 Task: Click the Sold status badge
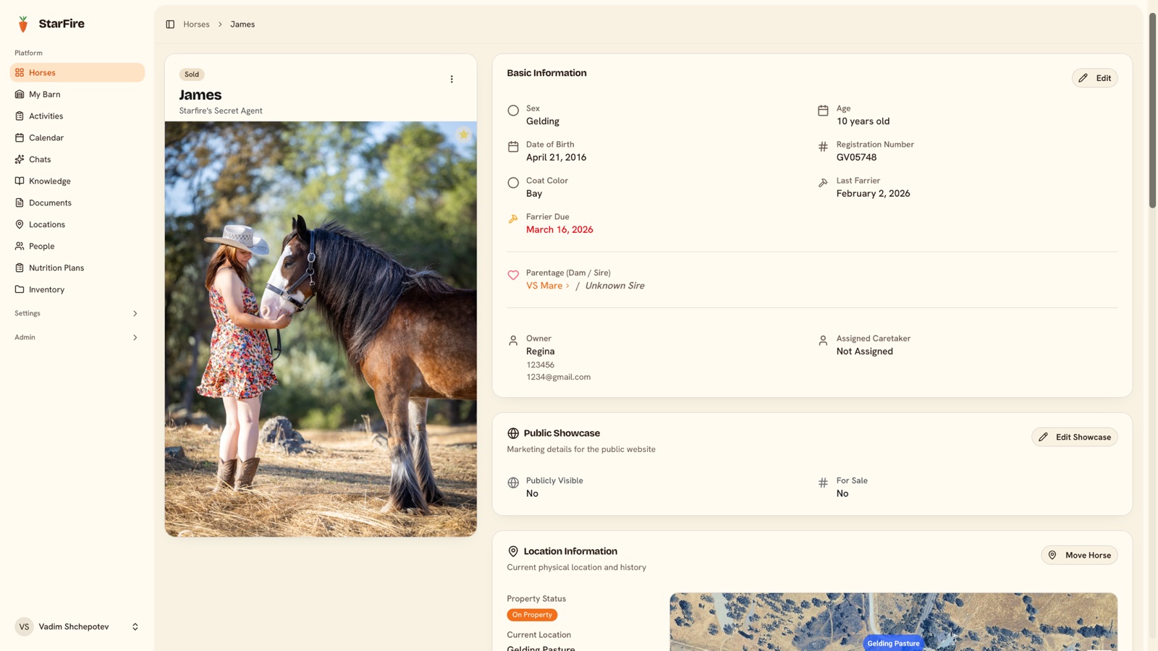pyautogui.click(x=192, y=75)
